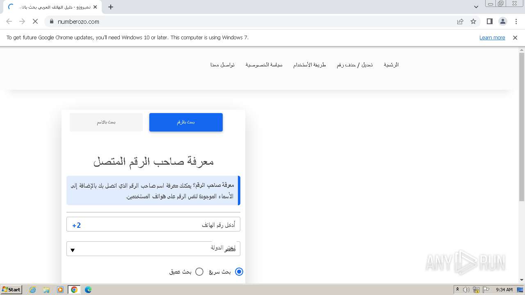Select the بحث سريع radio option
Image resolution: width=525 pixels, height=295 pixels.
tap(239, 272)
